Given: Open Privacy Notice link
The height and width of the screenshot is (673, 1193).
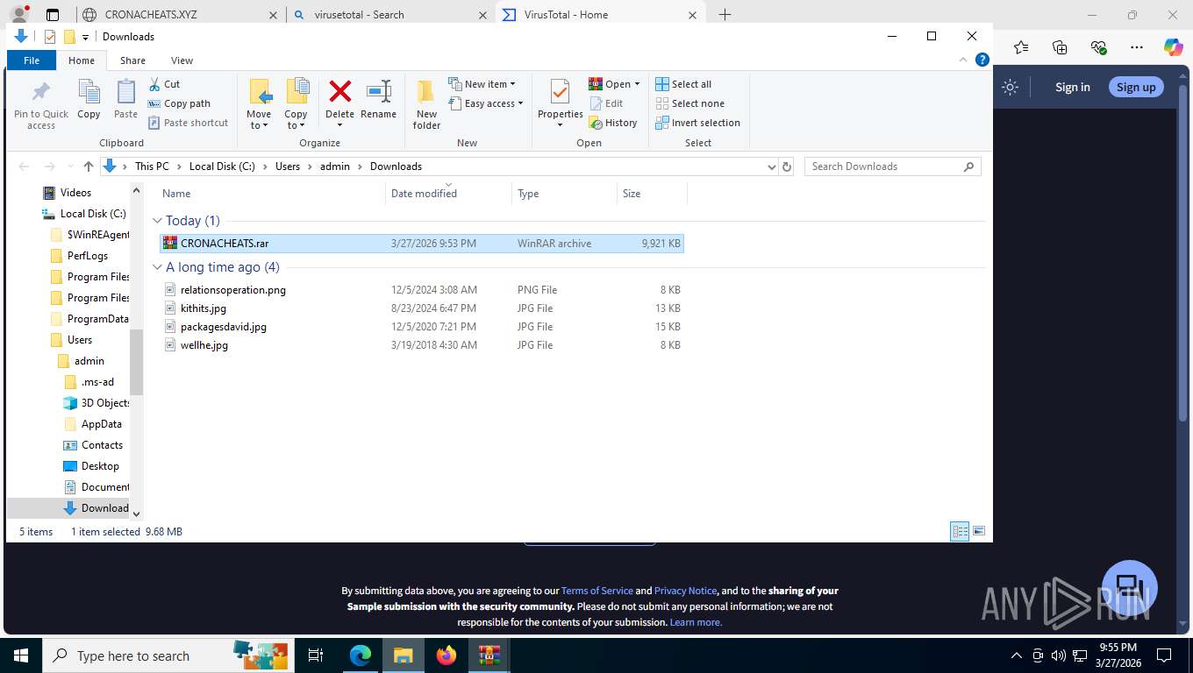Looking at the screenshot, I should tap(685, 591).
